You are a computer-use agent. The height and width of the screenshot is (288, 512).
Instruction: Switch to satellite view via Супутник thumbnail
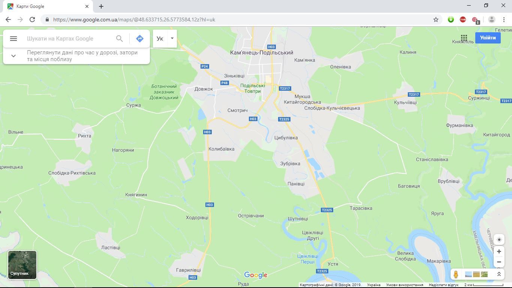[x=22, y=265]
